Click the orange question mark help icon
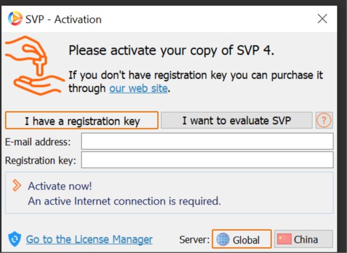This screenshot has width=347, height=253. tap(324, 121)
